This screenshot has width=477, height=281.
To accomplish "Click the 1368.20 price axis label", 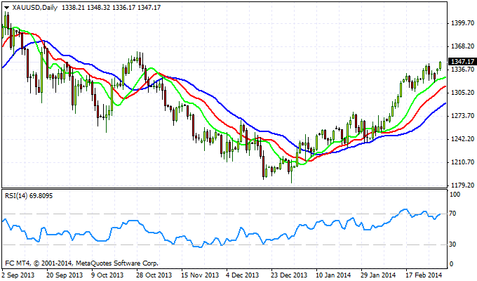I will (462, 46).
